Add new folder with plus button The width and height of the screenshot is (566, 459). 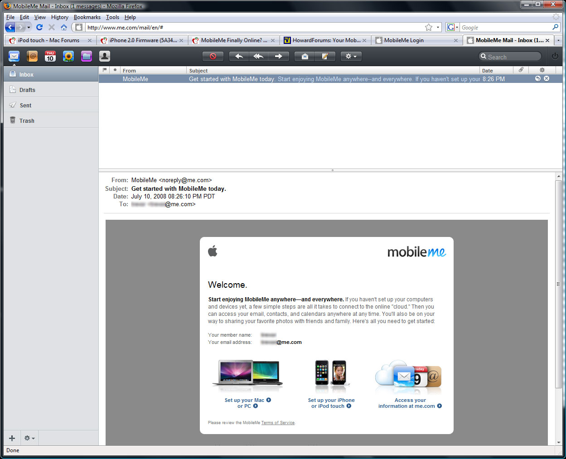click(x=12, y=438)
